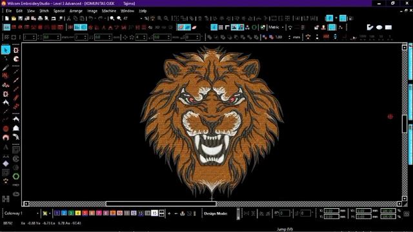Toggle the first highlighted view button in second toolbar
The image size is (413, 232).
6,27
